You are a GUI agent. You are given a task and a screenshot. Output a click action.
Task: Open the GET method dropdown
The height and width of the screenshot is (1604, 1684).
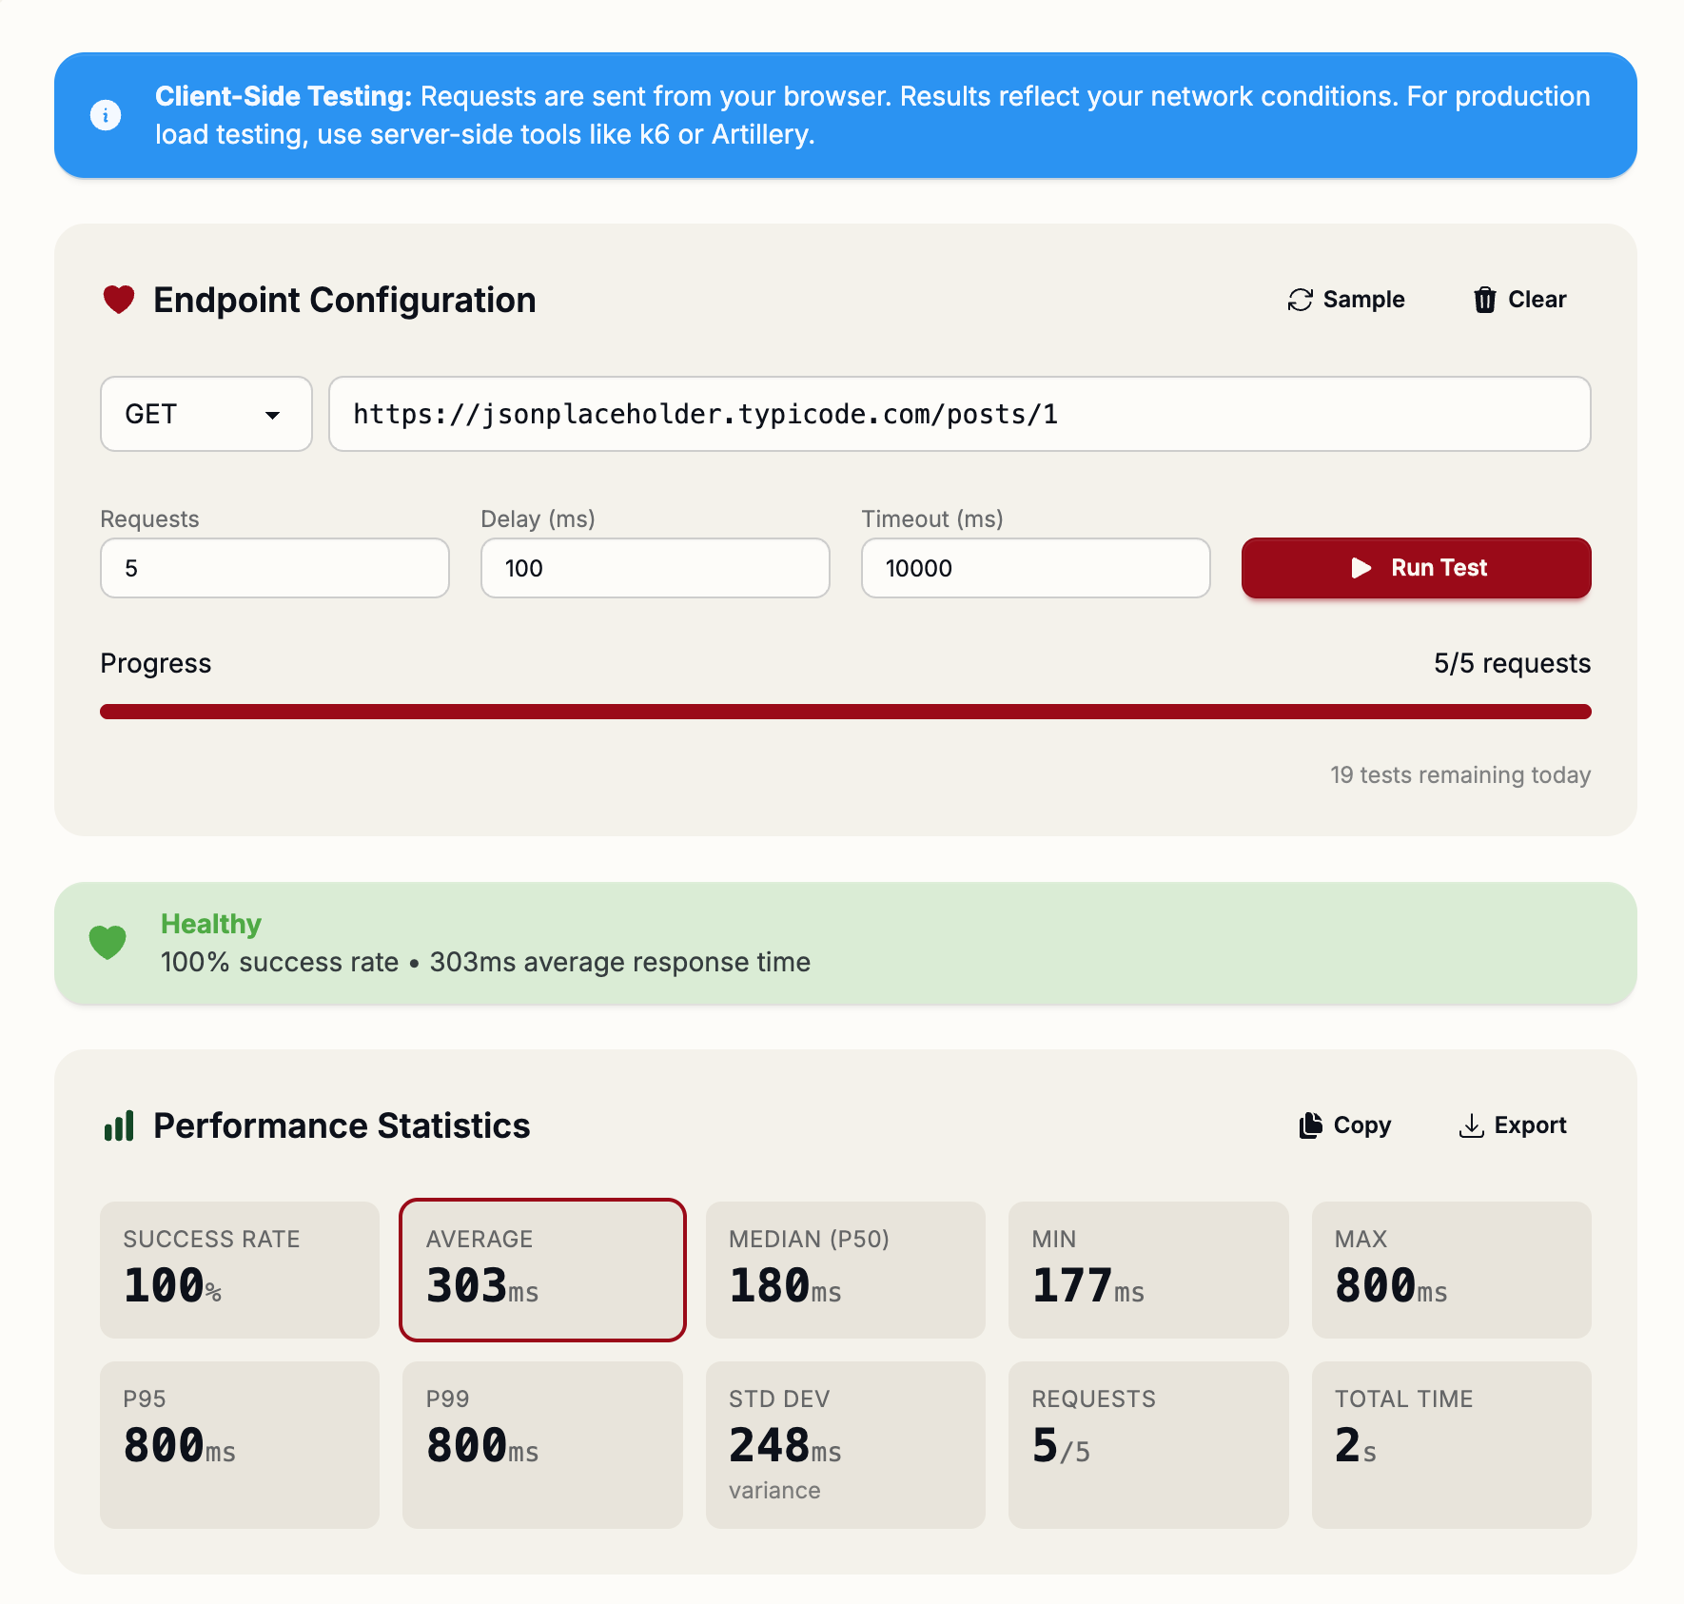click(206, 414)
